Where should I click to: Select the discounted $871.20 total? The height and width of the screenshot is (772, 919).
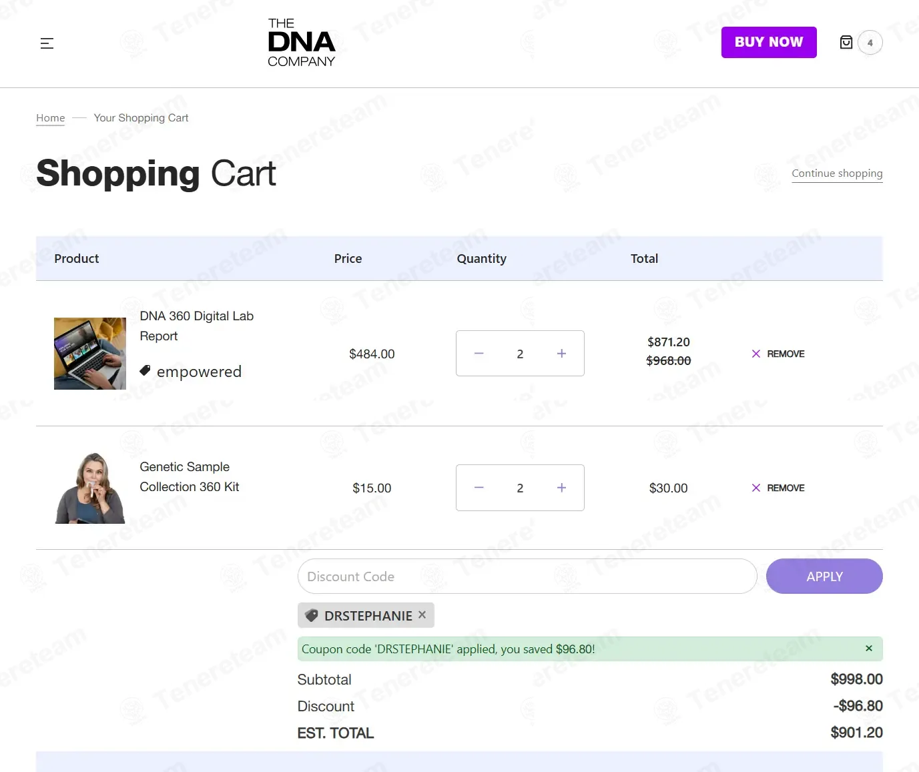tap(668, 342)
